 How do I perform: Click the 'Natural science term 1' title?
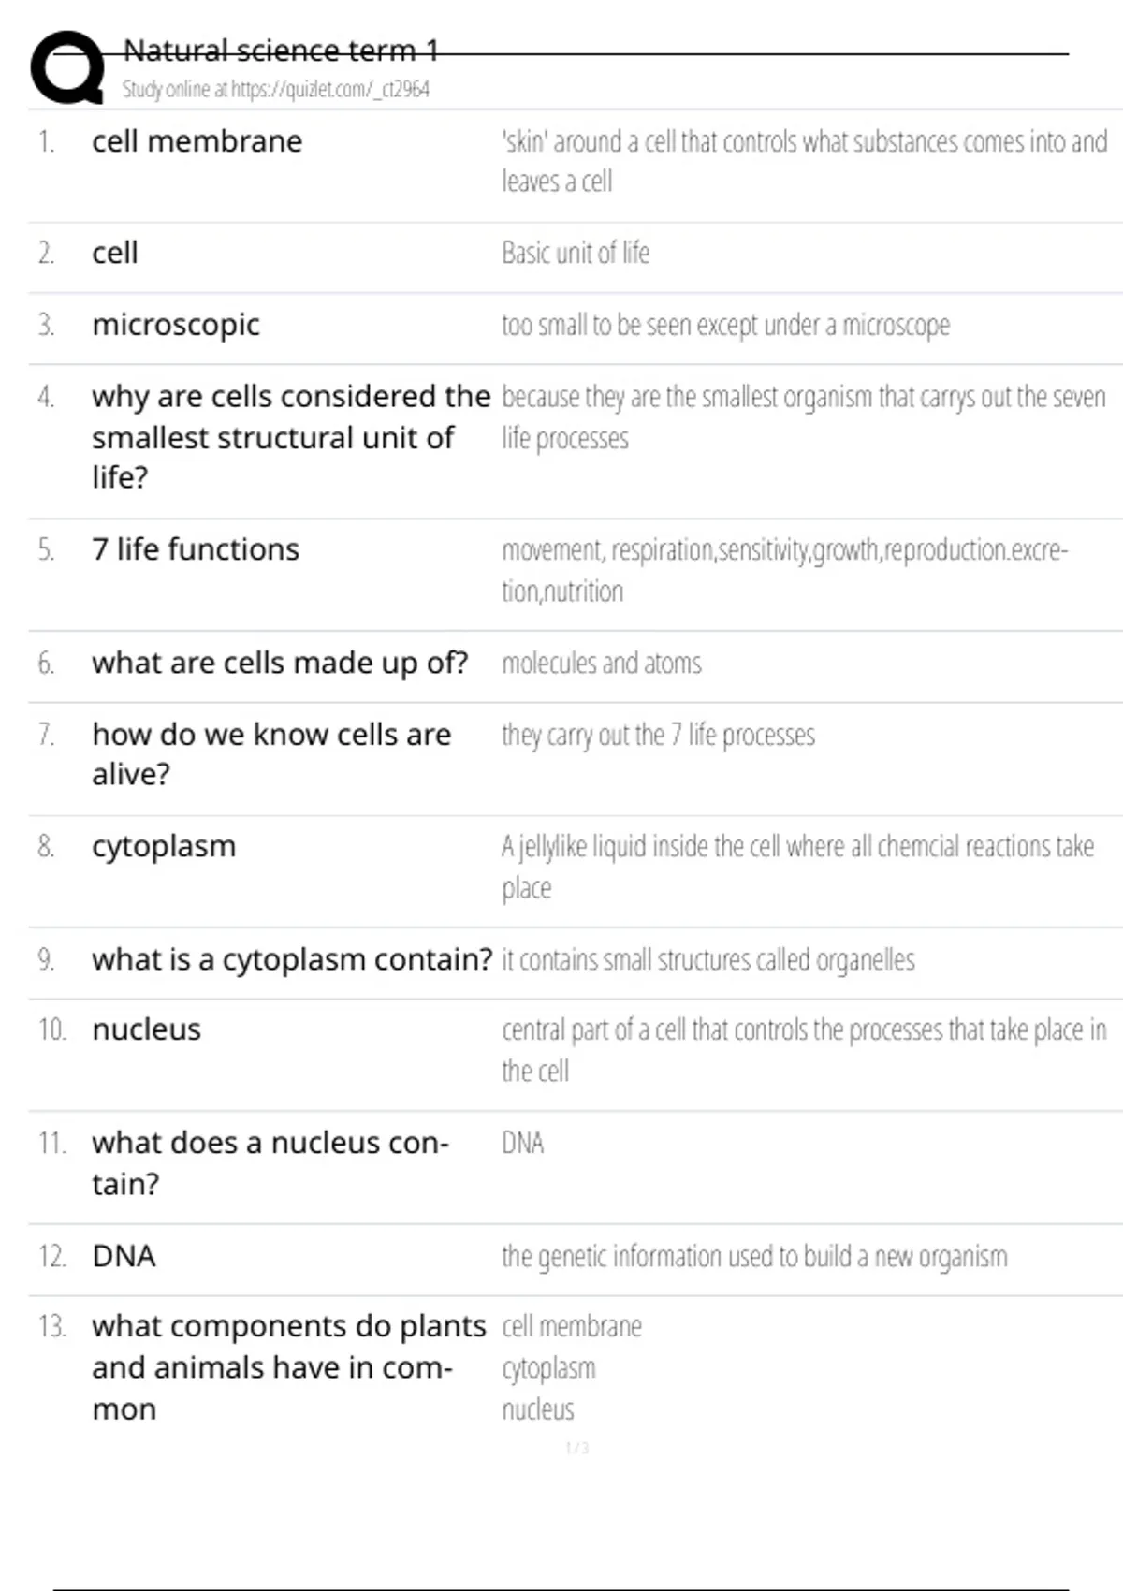[x=281, y=51]
